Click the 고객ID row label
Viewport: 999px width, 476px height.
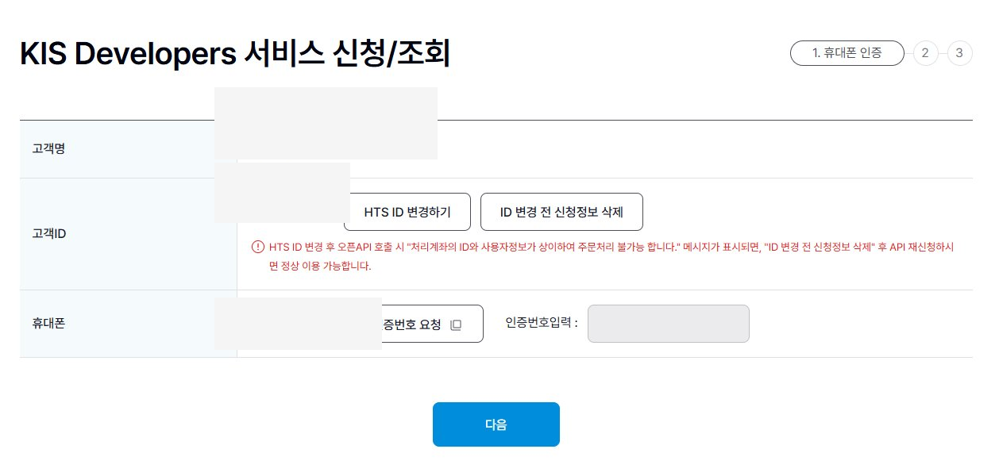click(47, 233)
